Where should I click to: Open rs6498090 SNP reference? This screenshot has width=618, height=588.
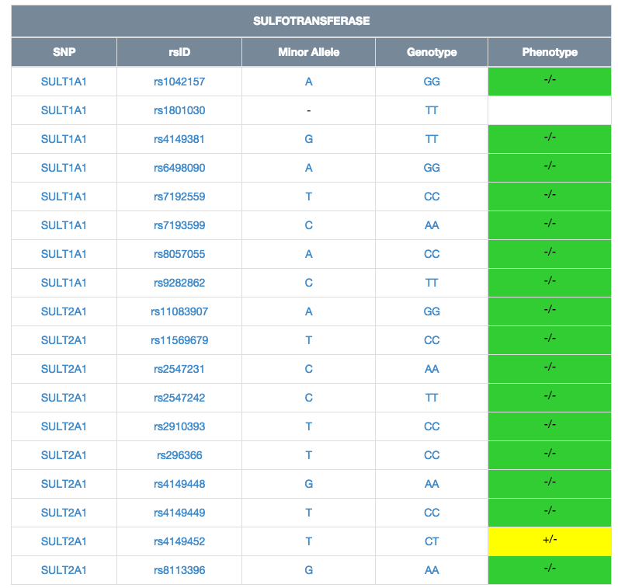tap(179, 168)
